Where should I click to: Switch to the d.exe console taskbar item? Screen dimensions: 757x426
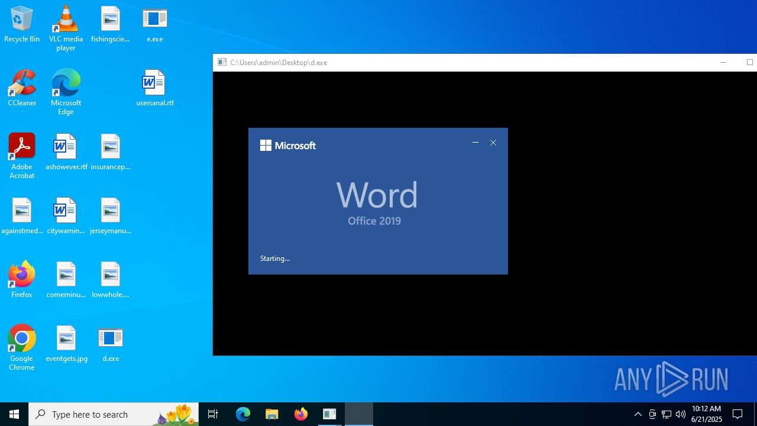point(329,414)
